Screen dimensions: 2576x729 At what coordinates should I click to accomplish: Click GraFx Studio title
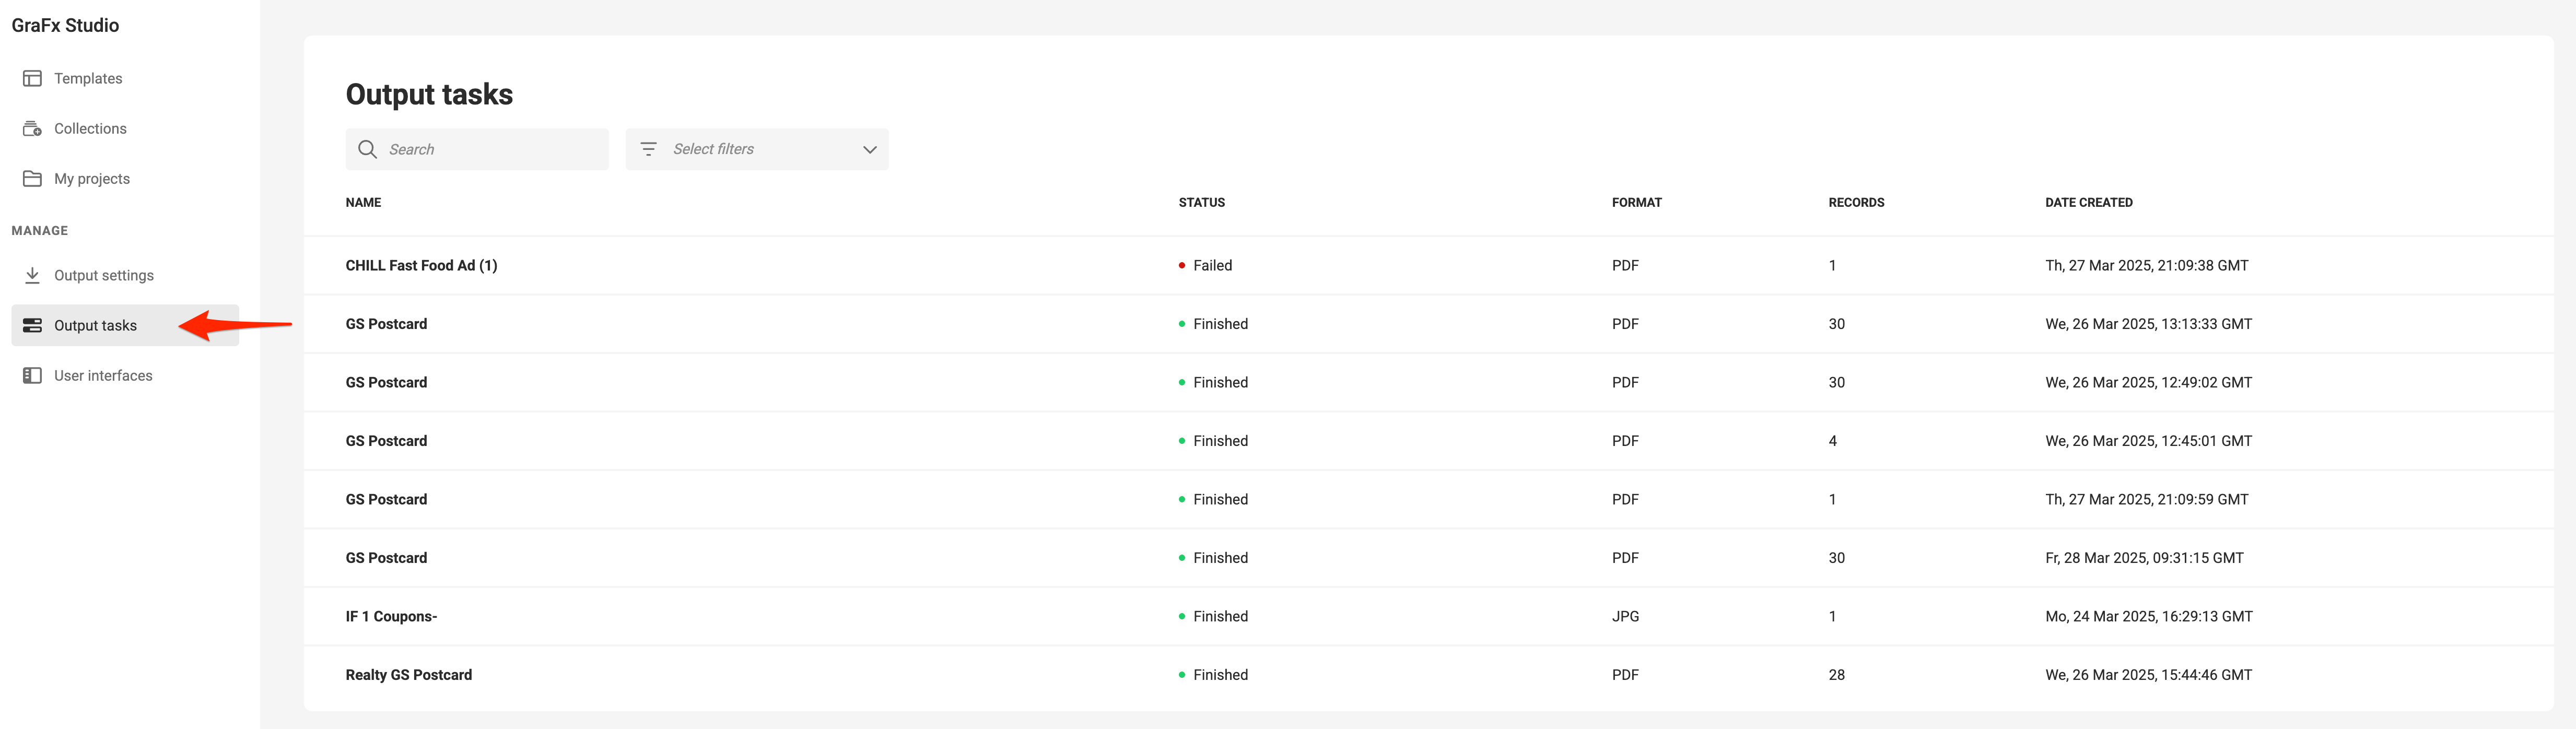tap(65, 25)
